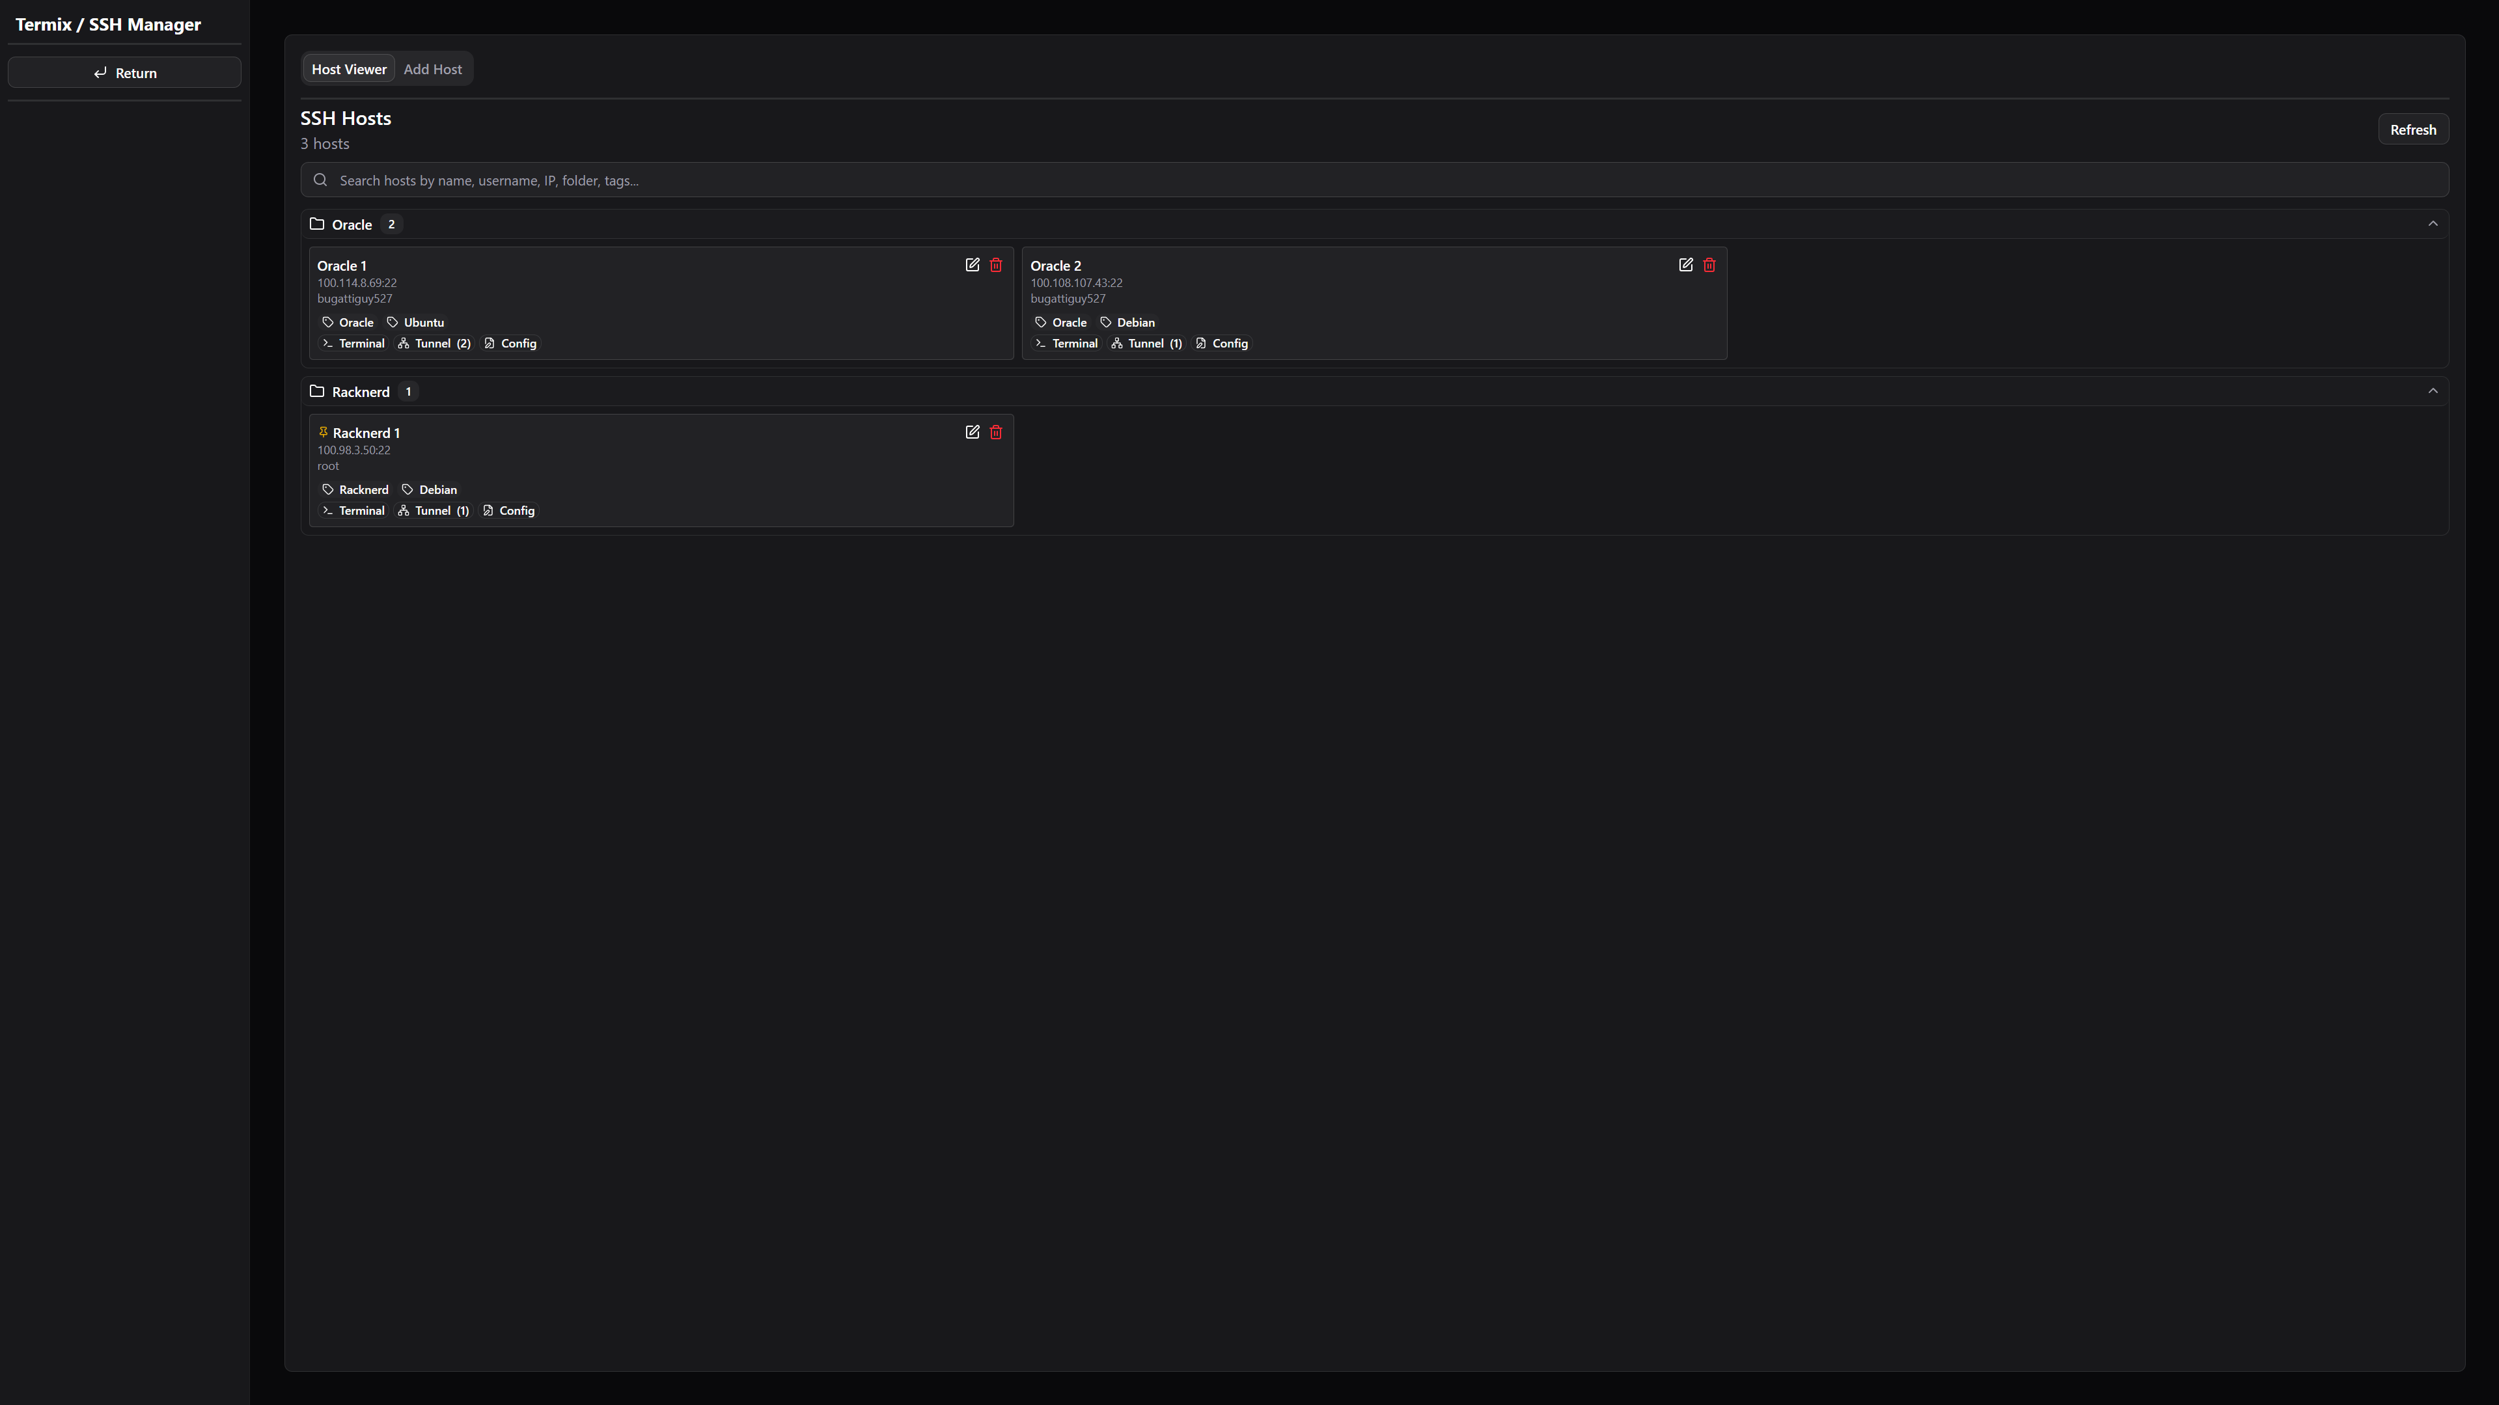Edit the Oracle 2 host
The height and width of the screenshot is (1405, 2499).
[x=1685, y=265]
